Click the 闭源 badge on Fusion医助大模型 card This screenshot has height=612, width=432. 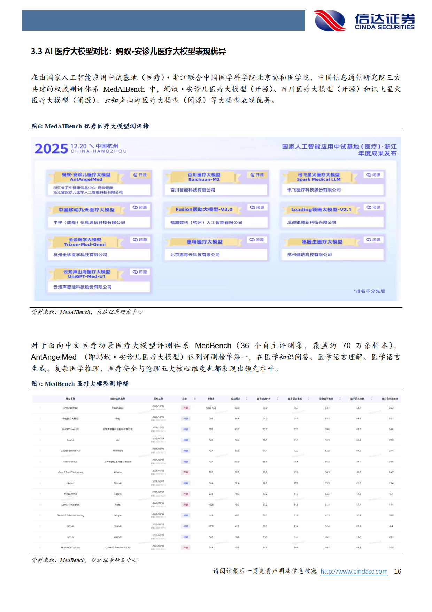coord(257,207)
